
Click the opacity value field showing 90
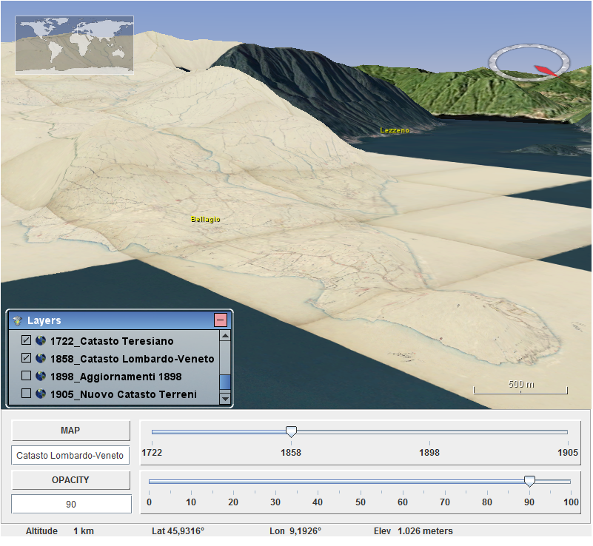71,505
